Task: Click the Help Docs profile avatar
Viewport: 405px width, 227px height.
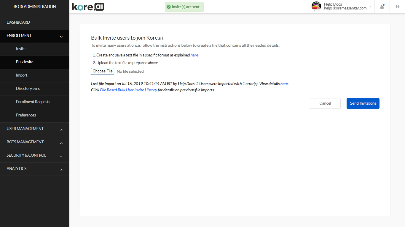Action: (316, 6)
